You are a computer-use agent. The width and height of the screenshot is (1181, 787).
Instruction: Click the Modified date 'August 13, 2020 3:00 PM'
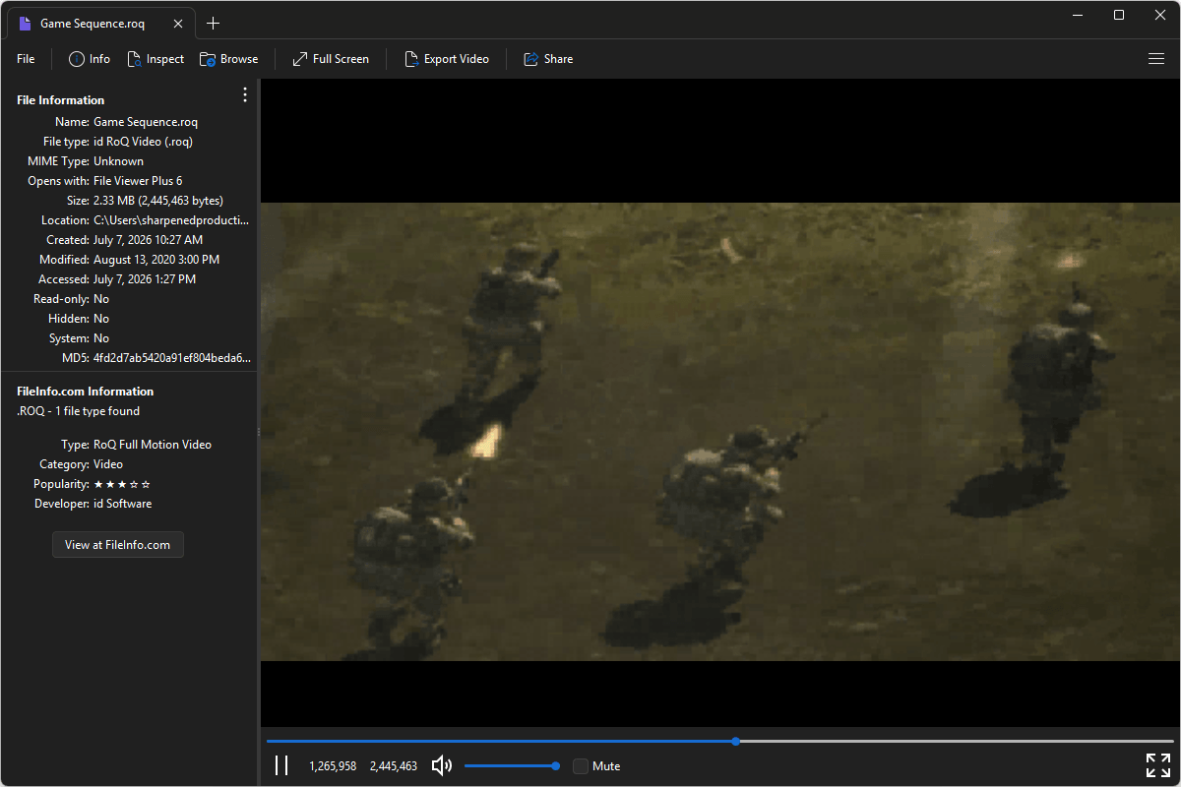pos(156,260)
